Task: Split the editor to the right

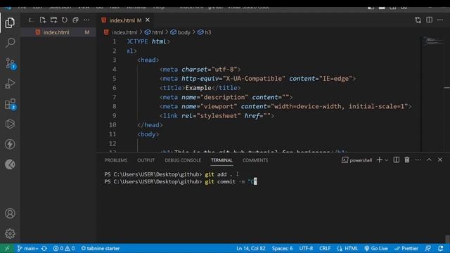Action: 429,20
